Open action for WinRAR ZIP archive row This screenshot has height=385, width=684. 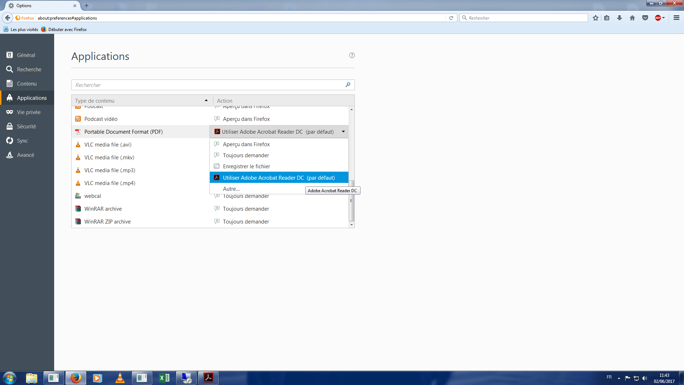point(279,221)
